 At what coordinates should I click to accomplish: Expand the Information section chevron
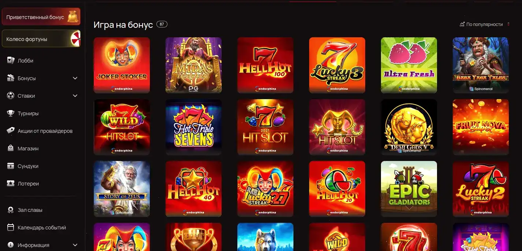click(x=75, y=245)
